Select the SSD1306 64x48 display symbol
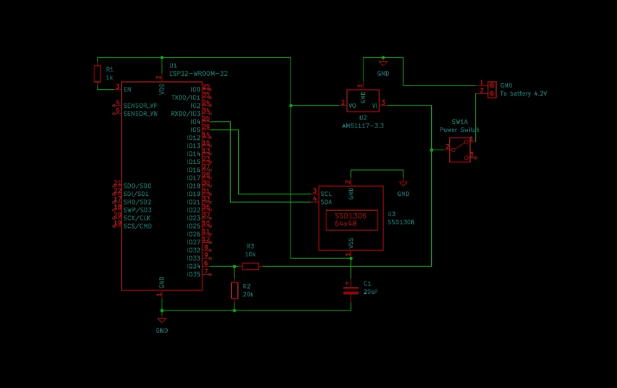 352,219
